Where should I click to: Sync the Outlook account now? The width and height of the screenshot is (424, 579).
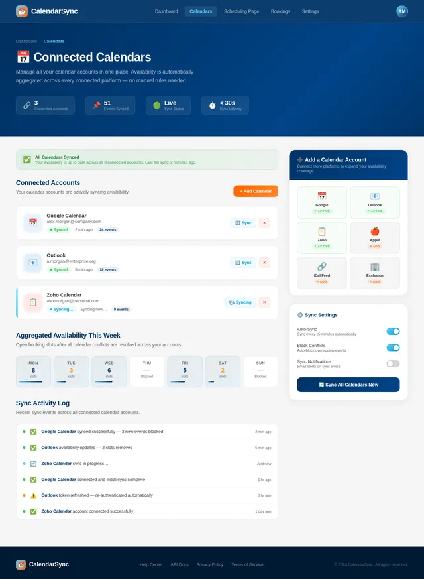[243, 263]
